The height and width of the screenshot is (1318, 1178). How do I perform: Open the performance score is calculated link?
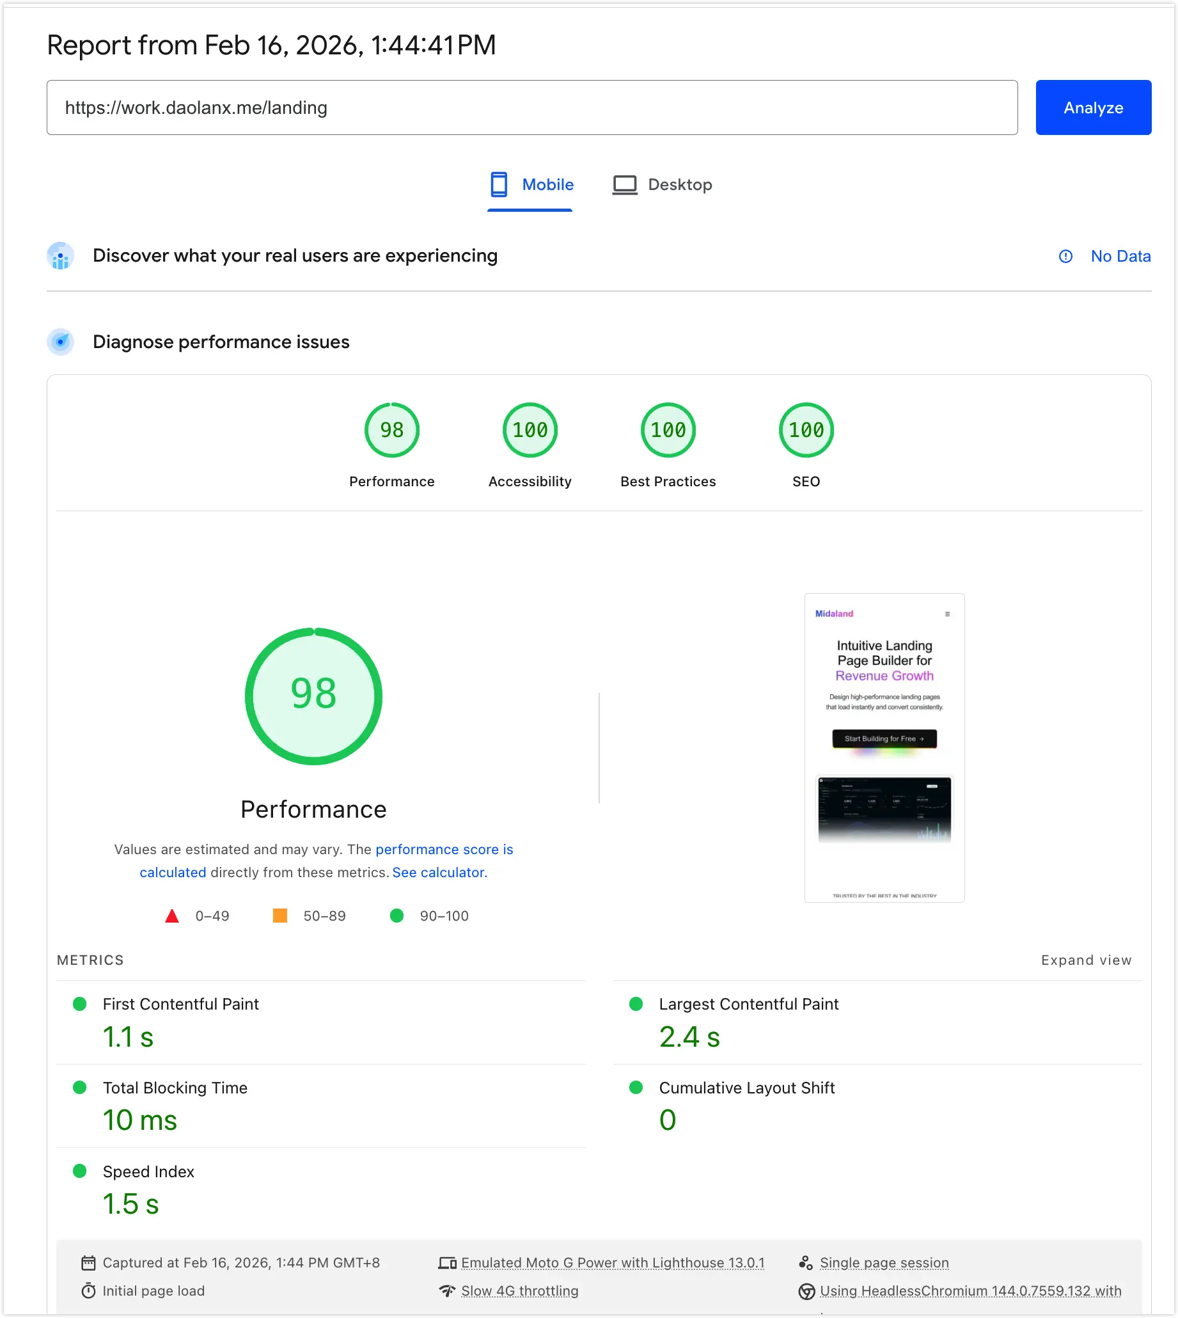[x=444, y=849]
